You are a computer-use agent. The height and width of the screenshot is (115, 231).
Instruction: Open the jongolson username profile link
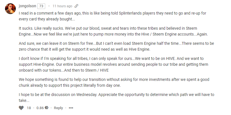pos(27,6)
